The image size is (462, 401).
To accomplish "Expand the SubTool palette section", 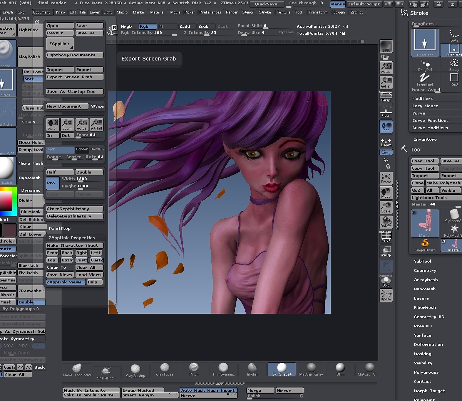I will point(422,261).
